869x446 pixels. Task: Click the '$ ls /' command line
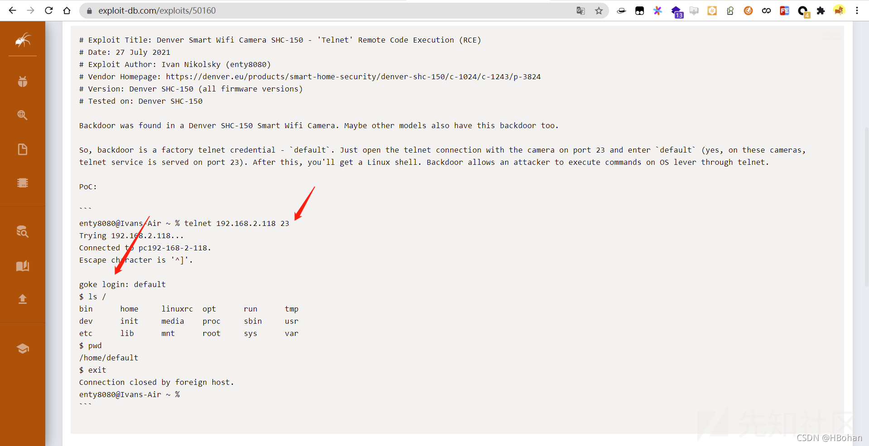[92, 297]
